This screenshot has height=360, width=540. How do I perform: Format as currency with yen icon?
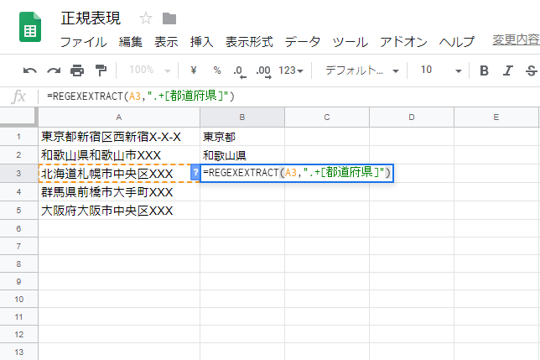click(194, 70)
